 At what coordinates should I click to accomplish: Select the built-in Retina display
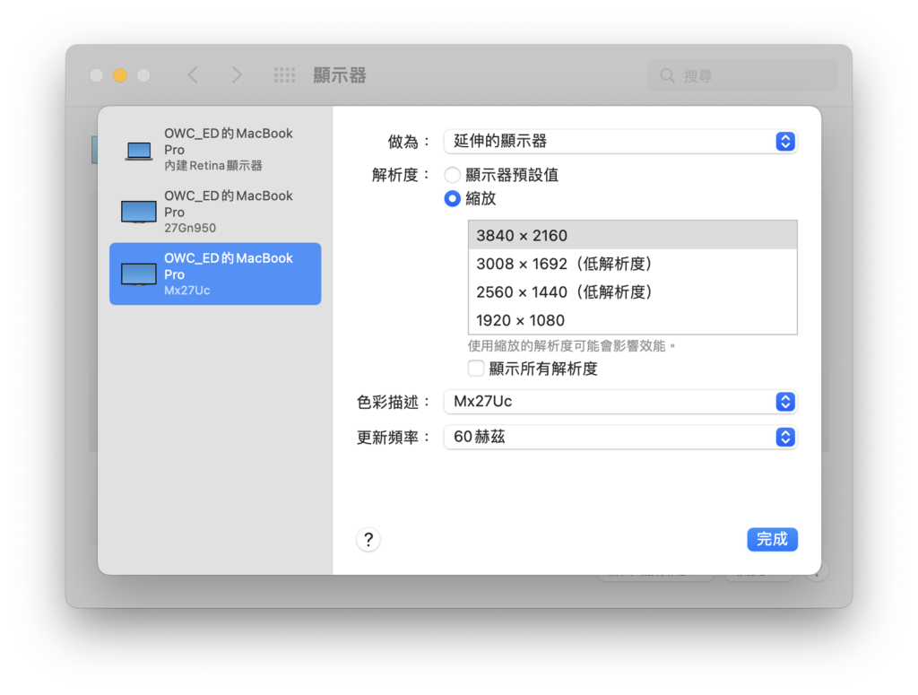pos(215,149)
